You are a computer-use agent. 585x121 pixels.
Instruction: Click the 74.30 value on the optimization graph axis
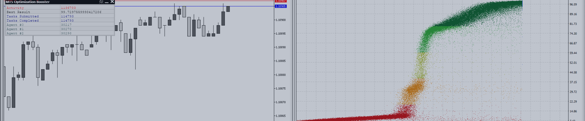click(573, 34)
